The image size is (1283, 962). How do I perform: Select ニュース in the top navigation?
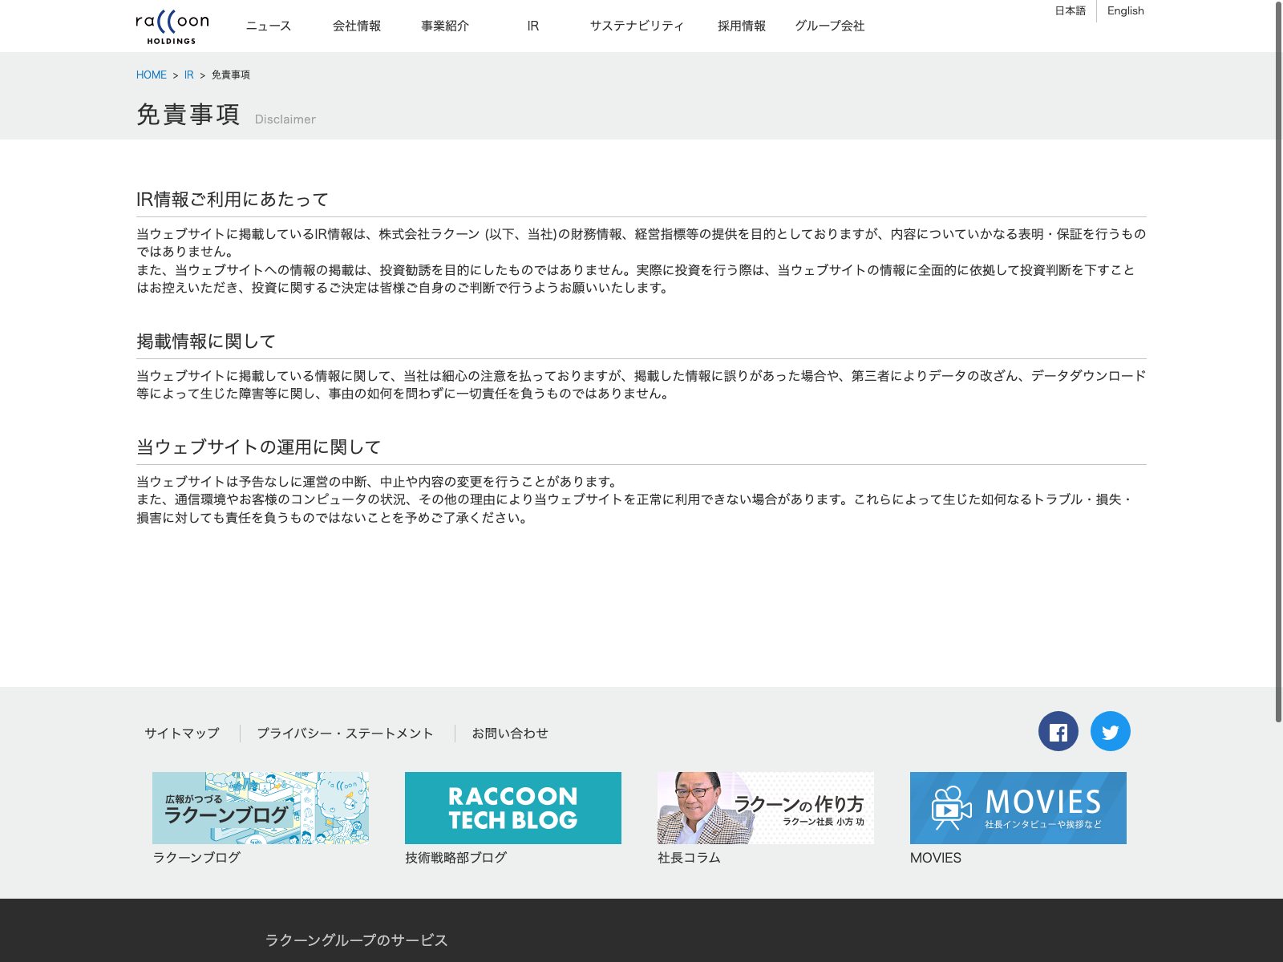269,26
